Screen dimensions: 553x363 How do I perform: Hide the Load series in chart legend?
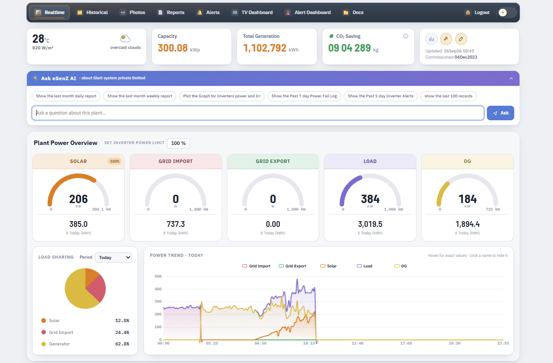coord(365,266)
